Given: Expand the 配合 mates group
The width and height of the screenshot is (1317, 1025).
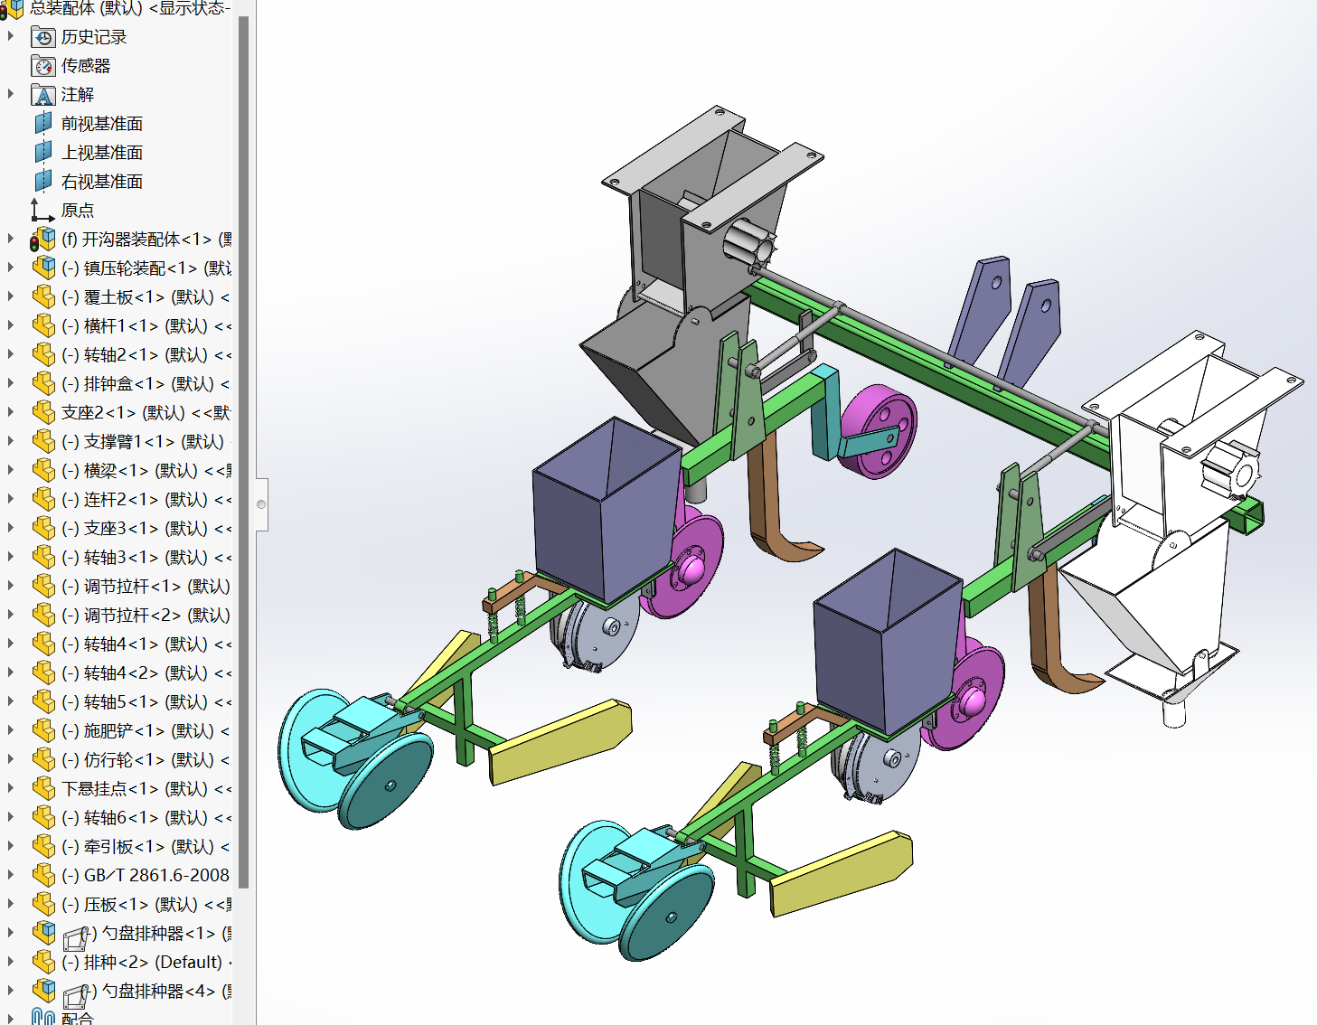Looking at the screenshot, I should click(x=11, y=1018).
